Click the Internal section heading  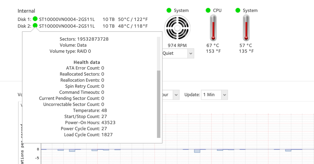click(26, 11)
